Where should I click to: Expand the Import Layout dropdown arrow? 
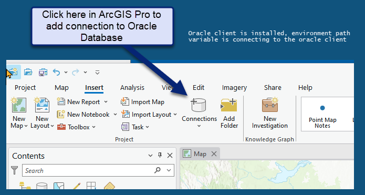[x=175, y=115]
